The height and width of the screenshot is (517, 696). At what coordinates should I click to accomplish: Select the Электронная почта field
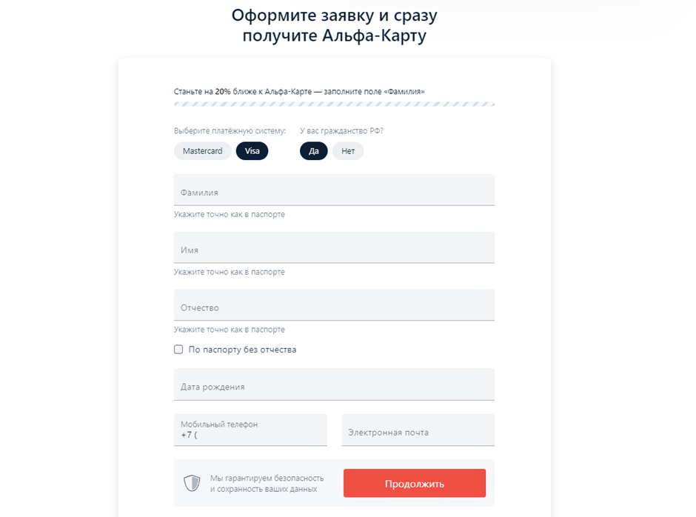tap(418, 430)
